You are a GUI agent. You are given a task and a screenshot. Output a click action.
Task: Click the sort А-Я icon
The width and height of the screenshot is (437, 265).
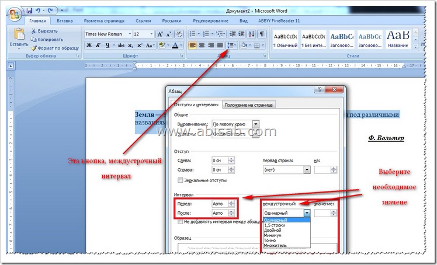(251, 34)
